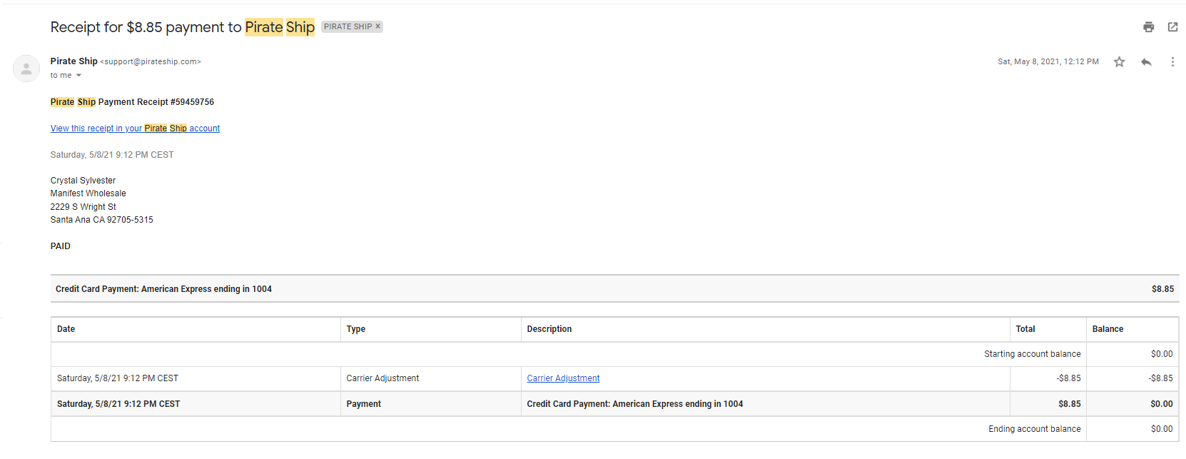
Task: Click sender name Pirate Ship
Action: [74, 61]
